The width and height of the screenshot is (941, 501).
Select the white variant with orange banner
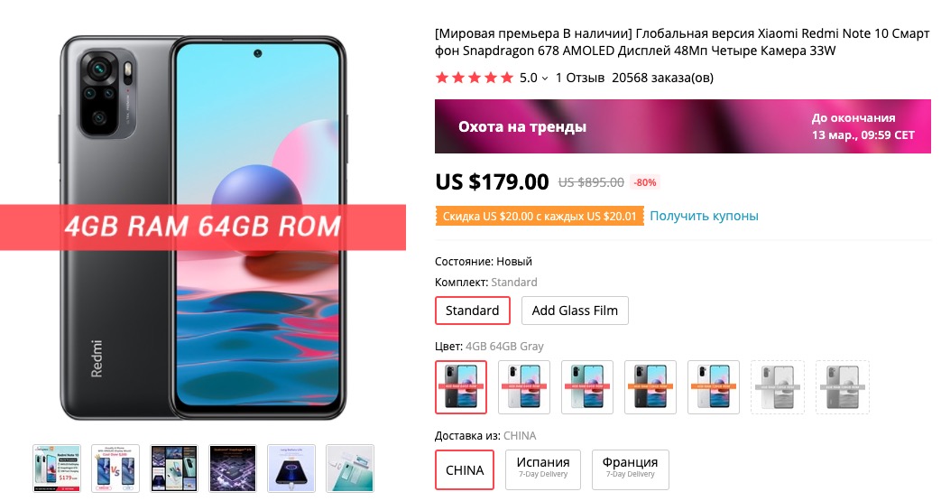pos(713,387)
